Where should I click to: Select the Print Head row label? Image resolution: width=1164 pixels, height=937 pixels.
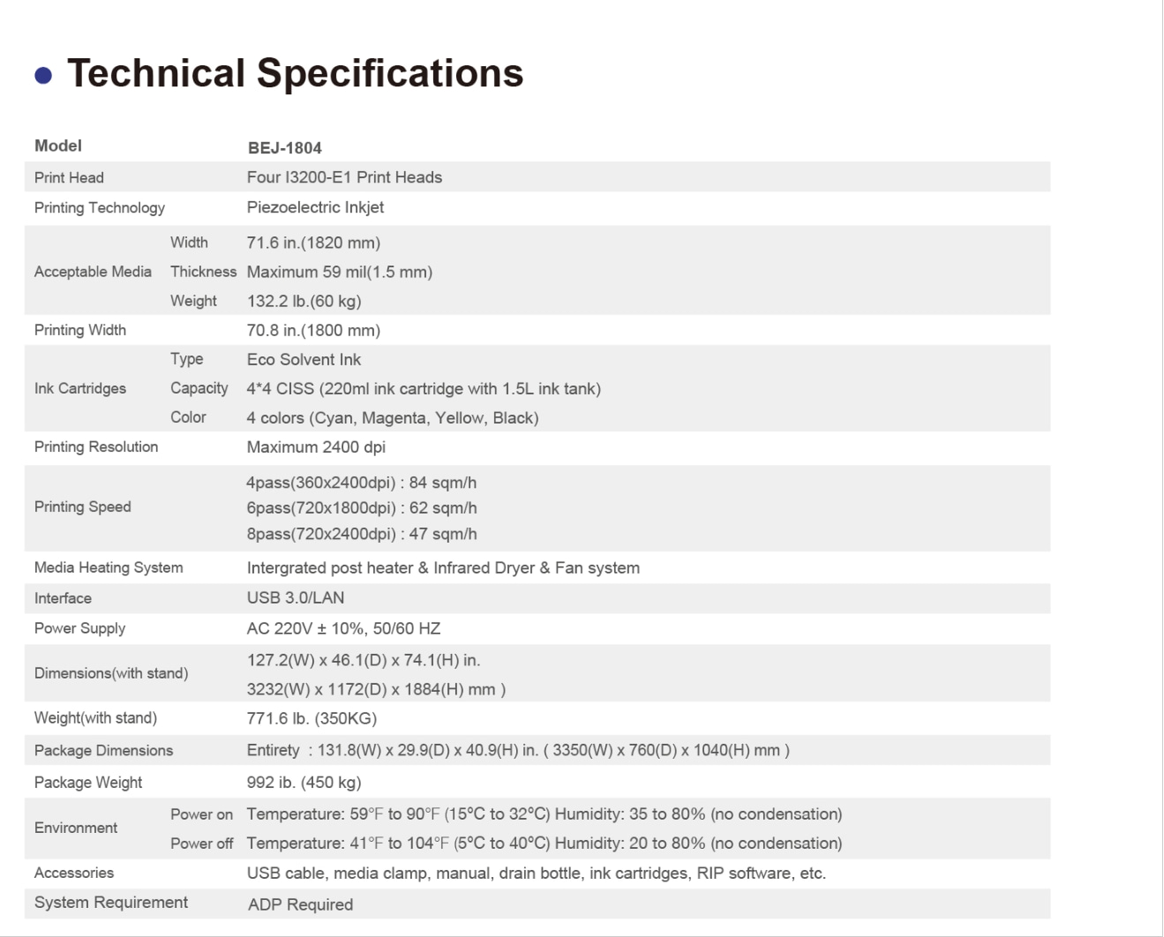[x=69, y=177]
